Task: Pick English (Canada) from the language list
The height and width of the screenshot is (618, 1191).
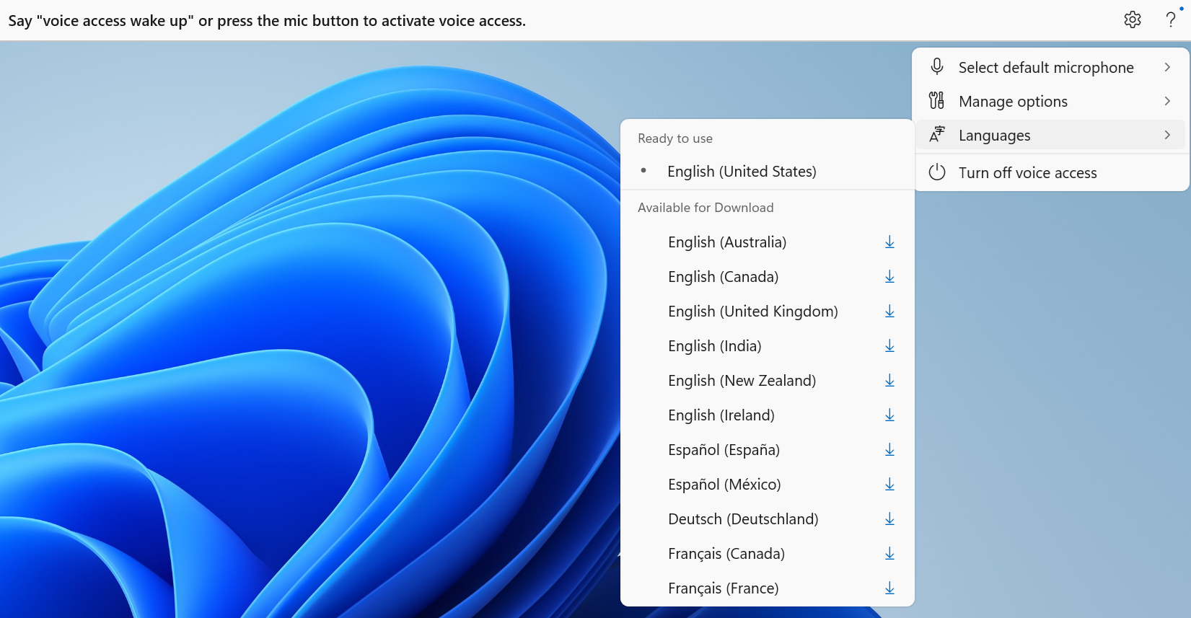Action: (768, 277)
